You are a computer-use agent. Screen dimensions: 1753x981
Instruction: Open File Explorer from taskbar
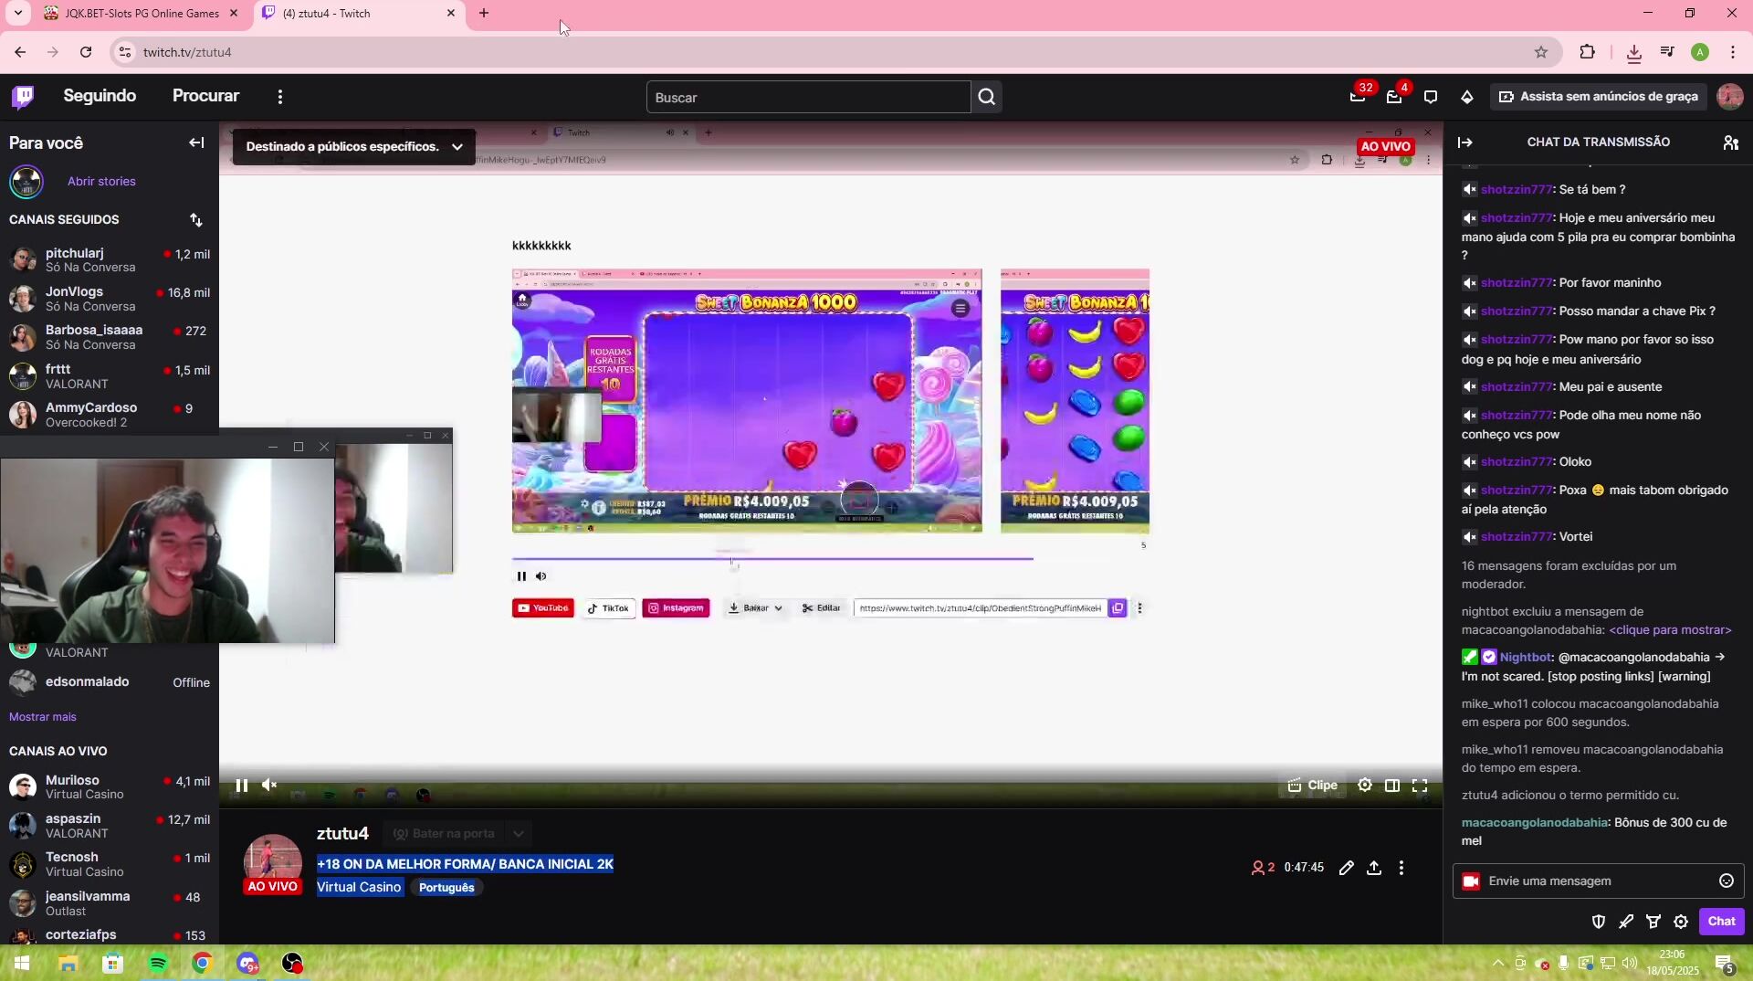pyautogui.click(x=68, y=964)
